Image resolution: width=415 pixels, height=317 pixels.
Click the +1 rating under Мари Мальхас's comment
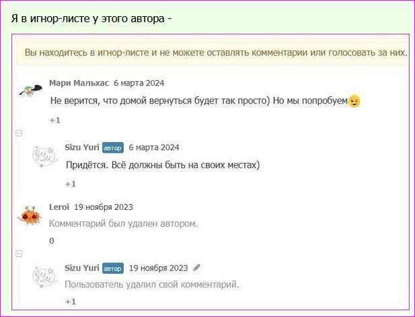pyautogui.click(x=54, y=120)
